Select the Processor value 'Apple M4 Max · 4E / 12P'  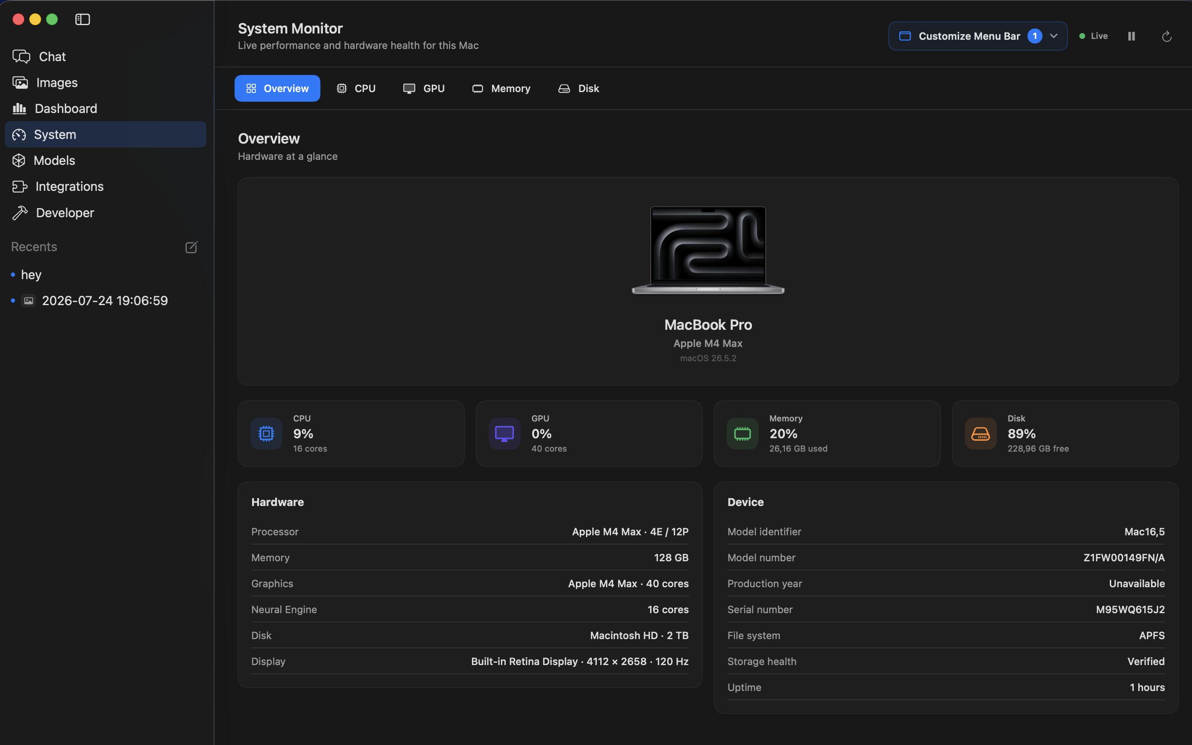[x=630, y=532]
